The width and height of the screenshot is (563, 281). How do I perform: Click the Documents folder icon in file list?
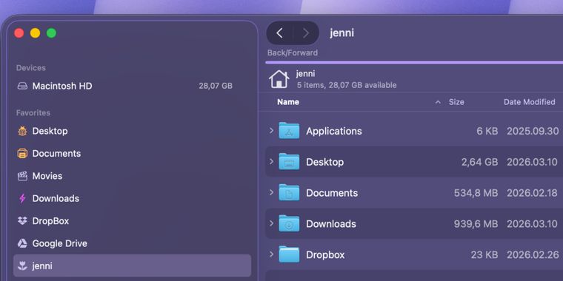289,193
